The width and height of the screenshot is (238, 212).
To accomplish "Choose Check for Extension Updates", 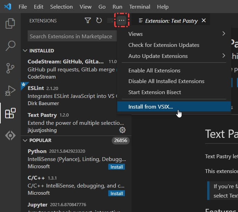I will coord(174,45).
